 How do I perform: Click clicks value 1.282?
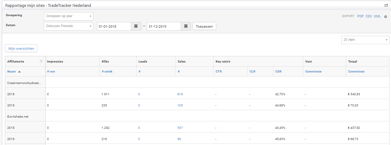pos(105,128)
